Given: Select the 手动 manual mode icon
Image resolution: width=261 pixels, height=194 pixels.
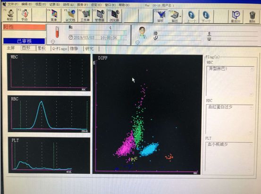Looking at the screenshot, I should tap(24, 15).
